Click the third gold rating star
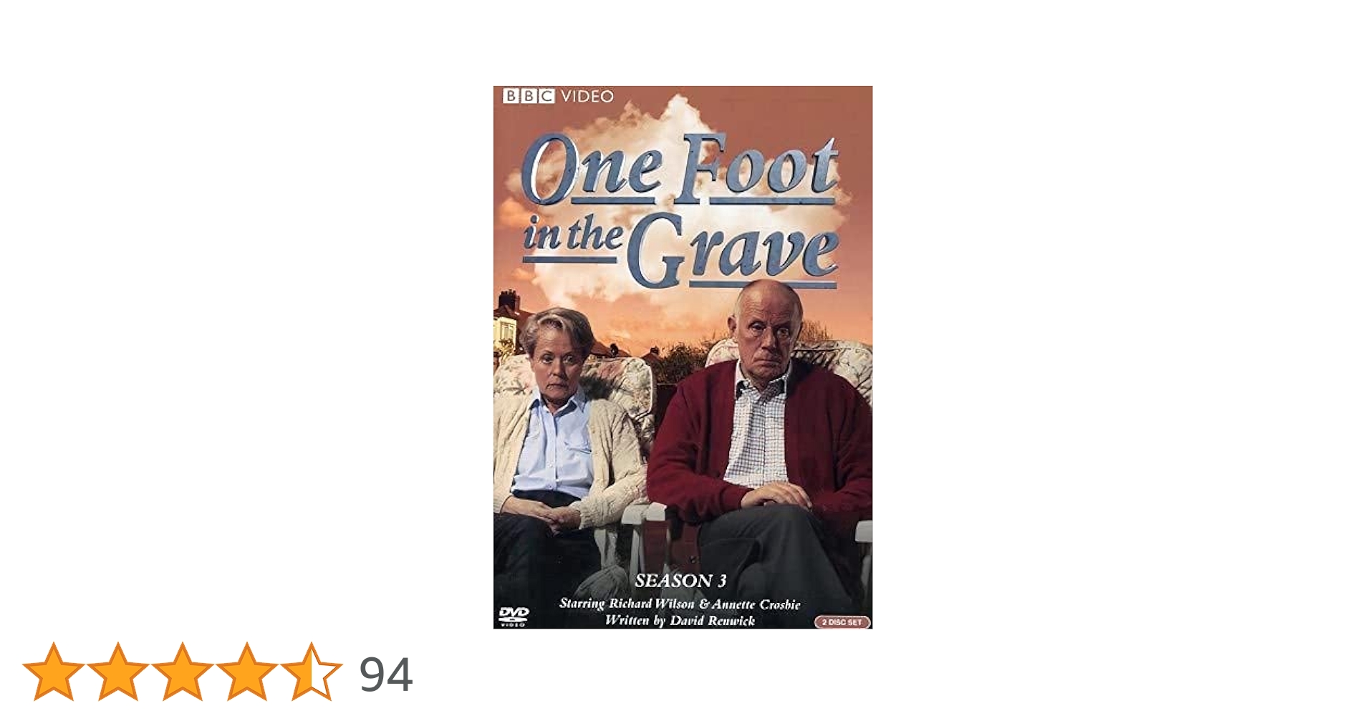1368x716 pixels. coord(182,671)
